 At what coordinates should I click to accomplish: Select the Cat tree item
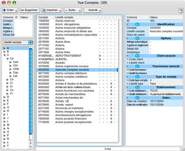[x=15, y=76]
